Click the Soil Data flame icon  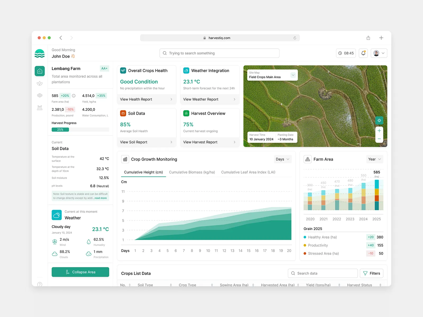(x=123, y=113)
